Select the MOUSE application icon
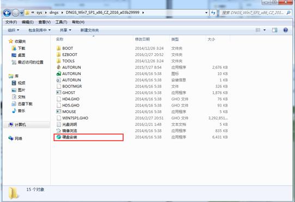This screenshot has height=202, width=295. (x=59, y=112)
